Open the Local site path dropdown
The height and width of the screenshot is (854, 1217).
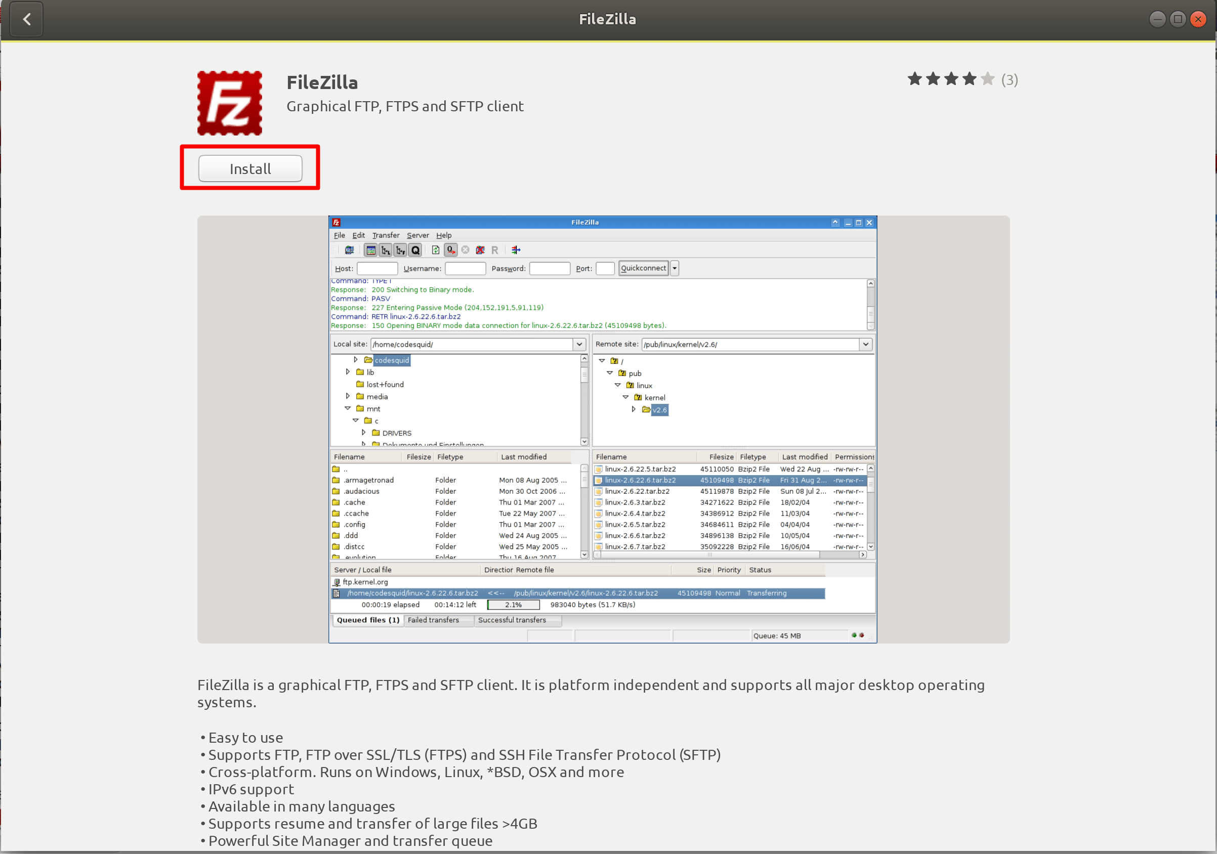pos(579,345)
